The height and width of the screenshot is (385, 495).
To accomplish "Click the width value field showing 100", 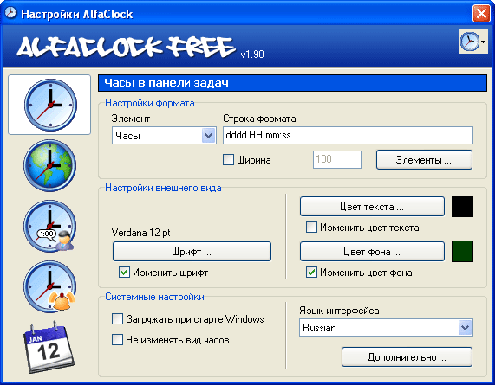I will click(337, 159).
